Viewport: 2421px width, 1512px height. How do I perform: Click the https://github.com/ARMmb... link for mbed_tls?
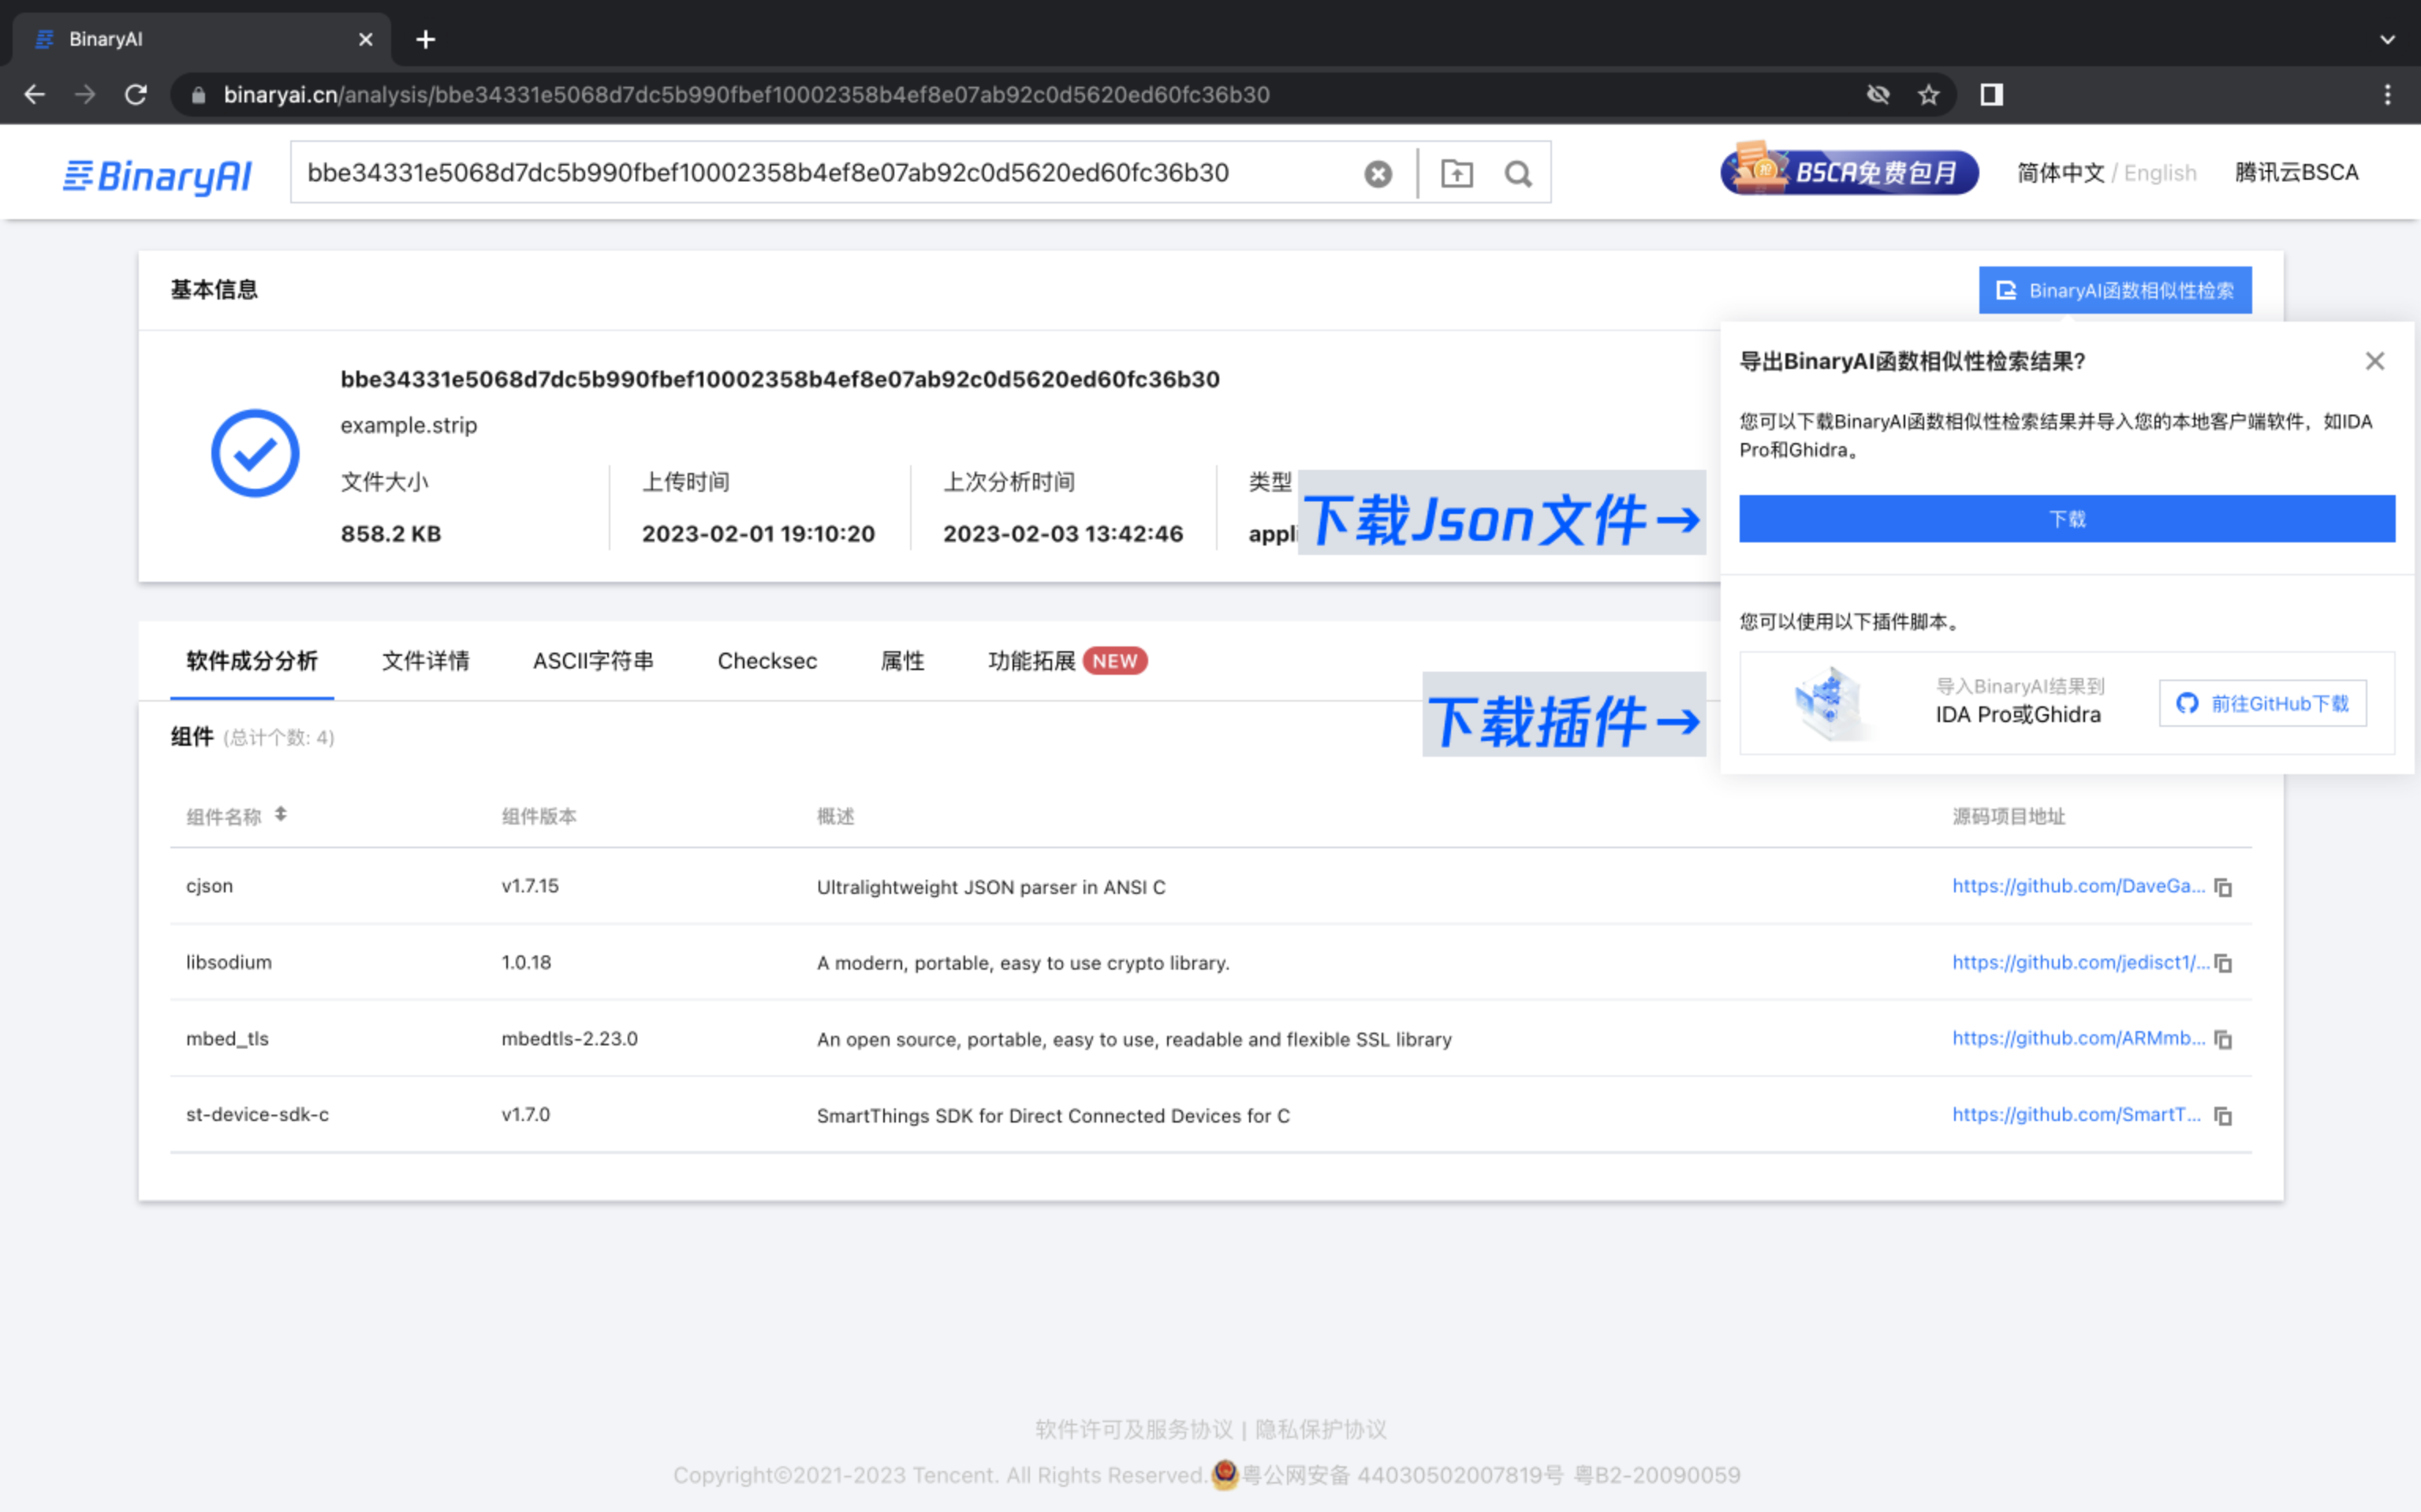pyautogui.click(x=2076, y=1038)
